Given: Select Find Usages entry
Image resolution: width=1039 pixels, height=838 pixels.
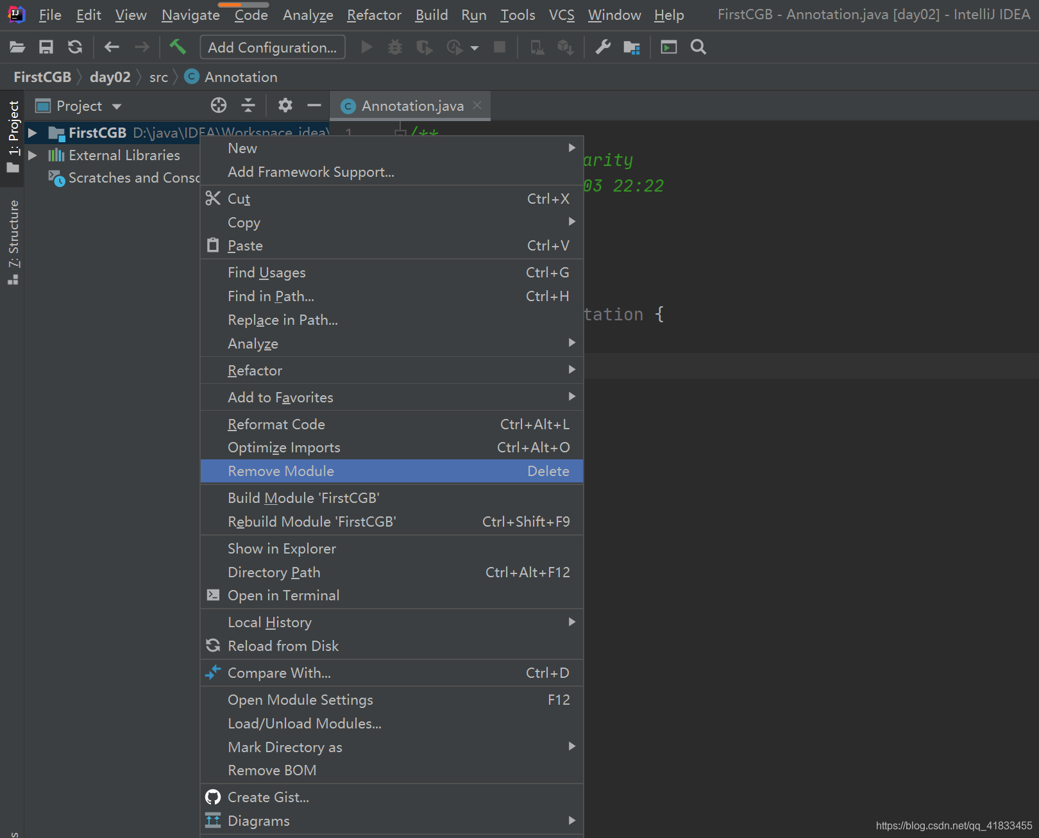Looking at the screenshot, I should point(391,272).
